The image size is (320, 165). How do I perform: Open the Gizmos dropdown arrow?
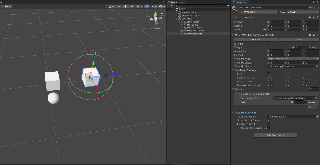pyautogui.click(x=164, y=7)
